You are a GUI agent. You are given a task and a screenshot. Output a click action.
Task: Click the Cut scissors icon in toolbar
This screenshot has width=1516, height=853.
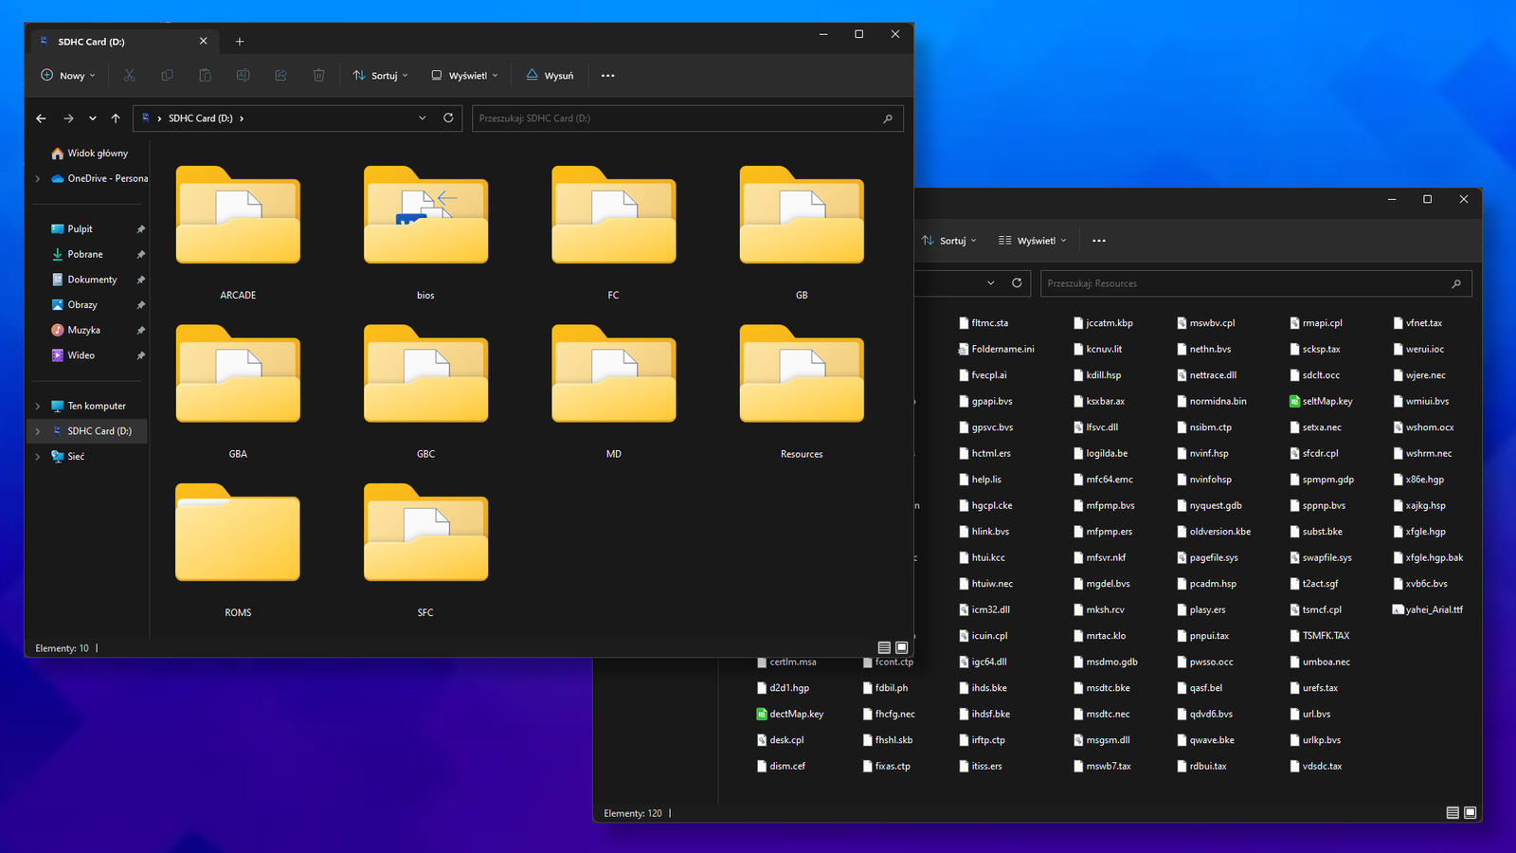pos(130,76)
